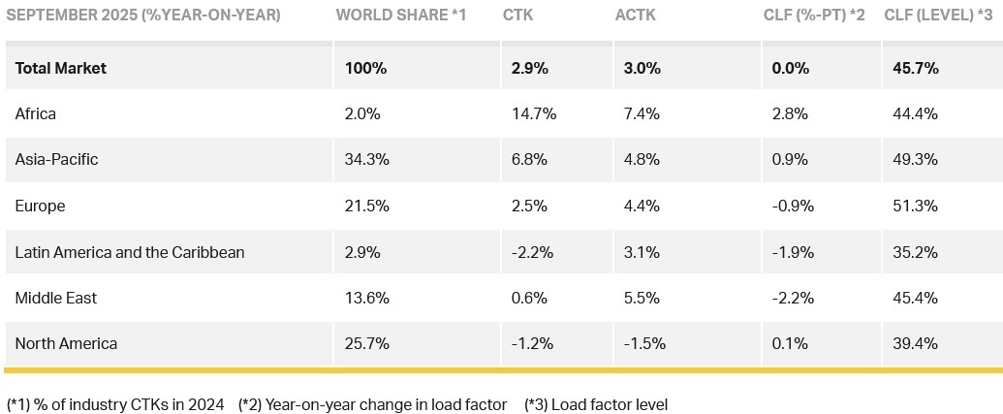Select the Load factor level footnote
The image size is (1003, 414).
coord(596,404)
